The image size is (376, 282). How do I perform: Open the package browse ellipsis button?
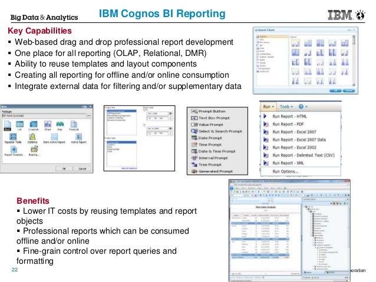coord(89,116)
